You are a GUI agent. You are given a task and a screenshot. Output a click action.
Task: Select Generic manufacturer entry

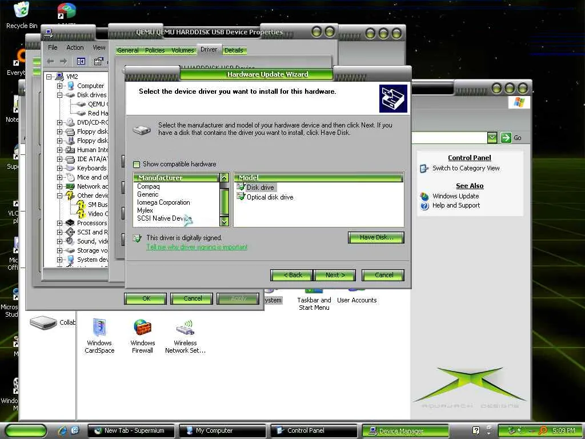point(147,194)
